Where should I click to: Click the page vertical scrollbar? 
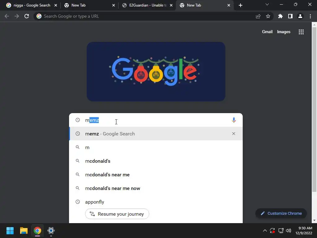click(x=314, y=109)
